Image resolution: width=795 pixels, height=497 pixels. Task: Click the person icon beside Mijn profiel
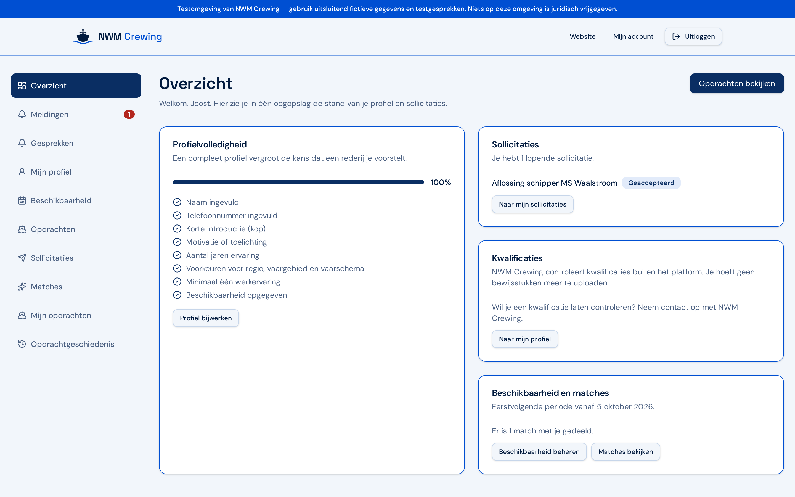[22, 172]
